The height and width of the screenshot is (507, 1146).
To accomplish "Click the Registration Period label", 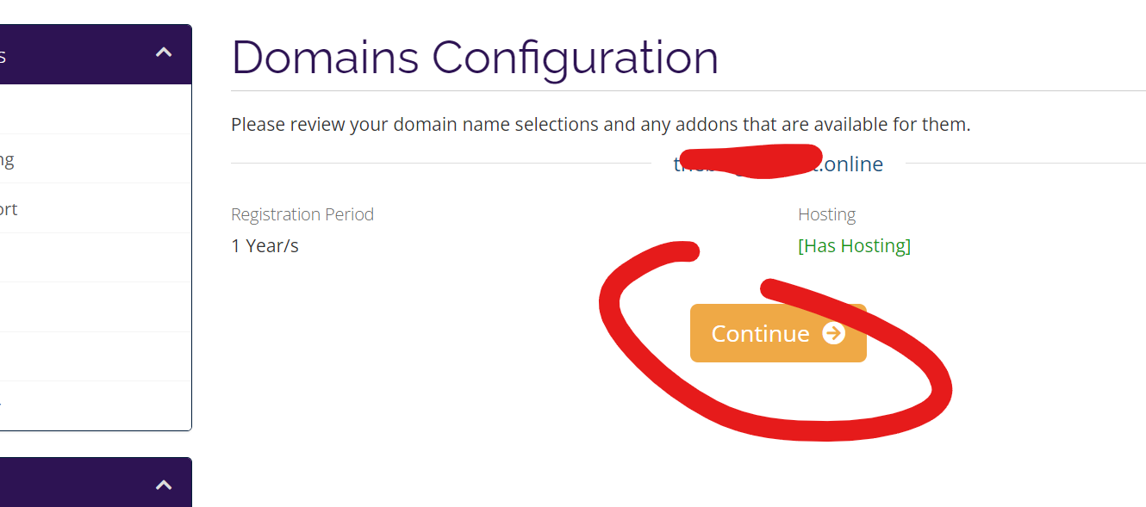I will pos(302,214).
